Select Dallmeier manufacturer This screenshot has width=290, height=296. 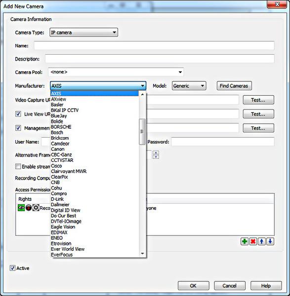(x=94, y=205)
